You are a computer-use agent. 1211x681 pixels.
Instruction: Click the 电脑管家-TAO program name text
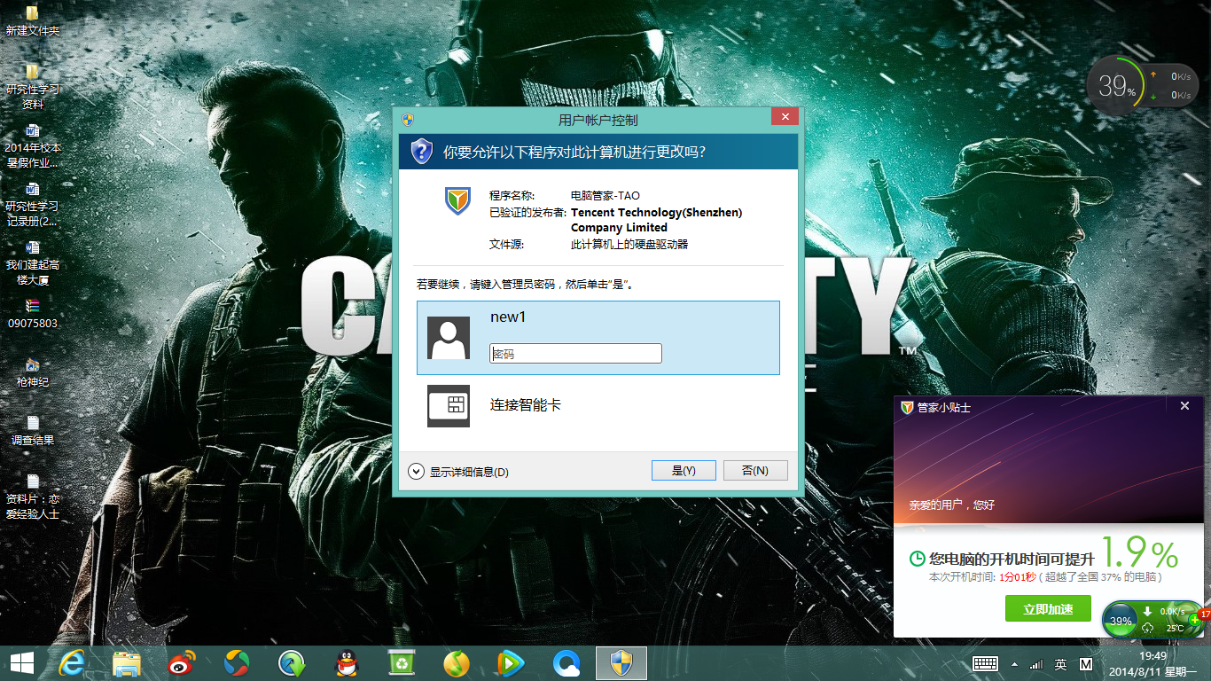(x=605, y=196)
